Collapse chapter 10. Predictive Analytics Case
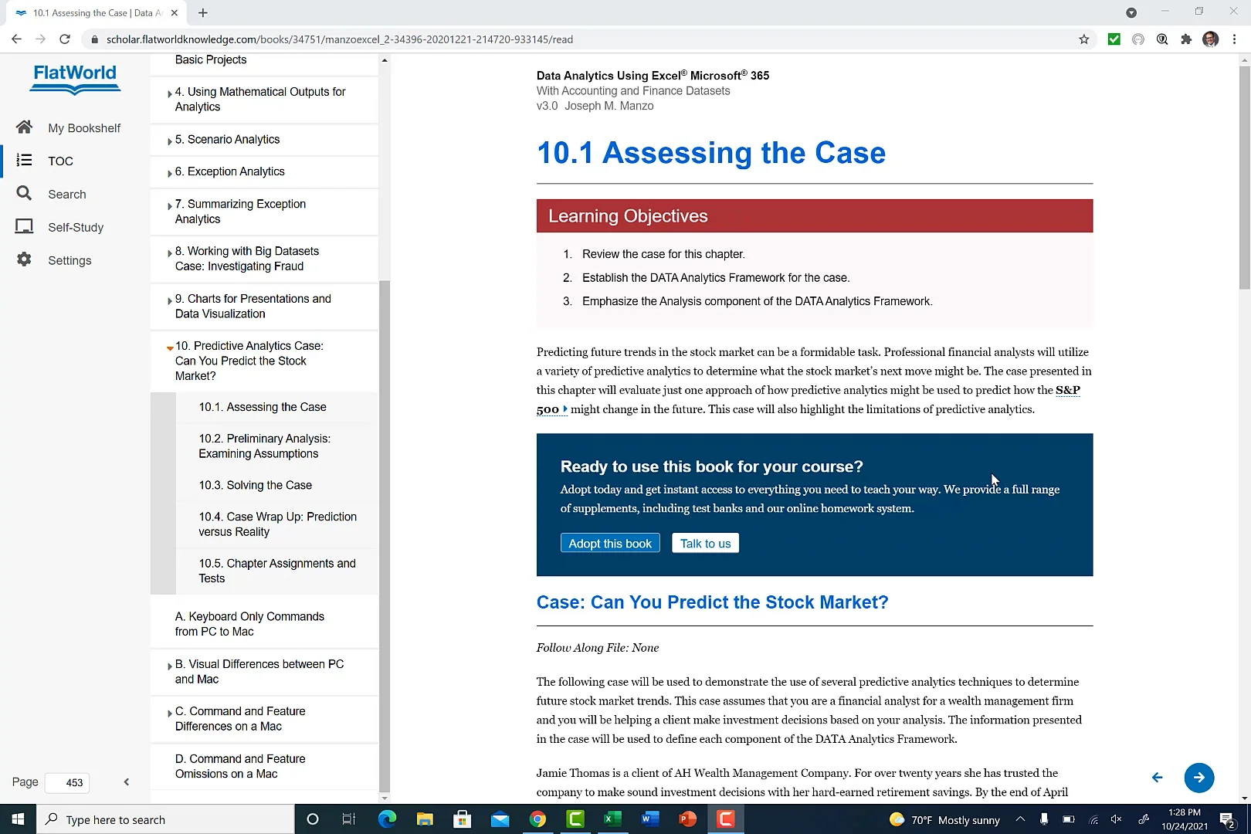 (169, 347)
